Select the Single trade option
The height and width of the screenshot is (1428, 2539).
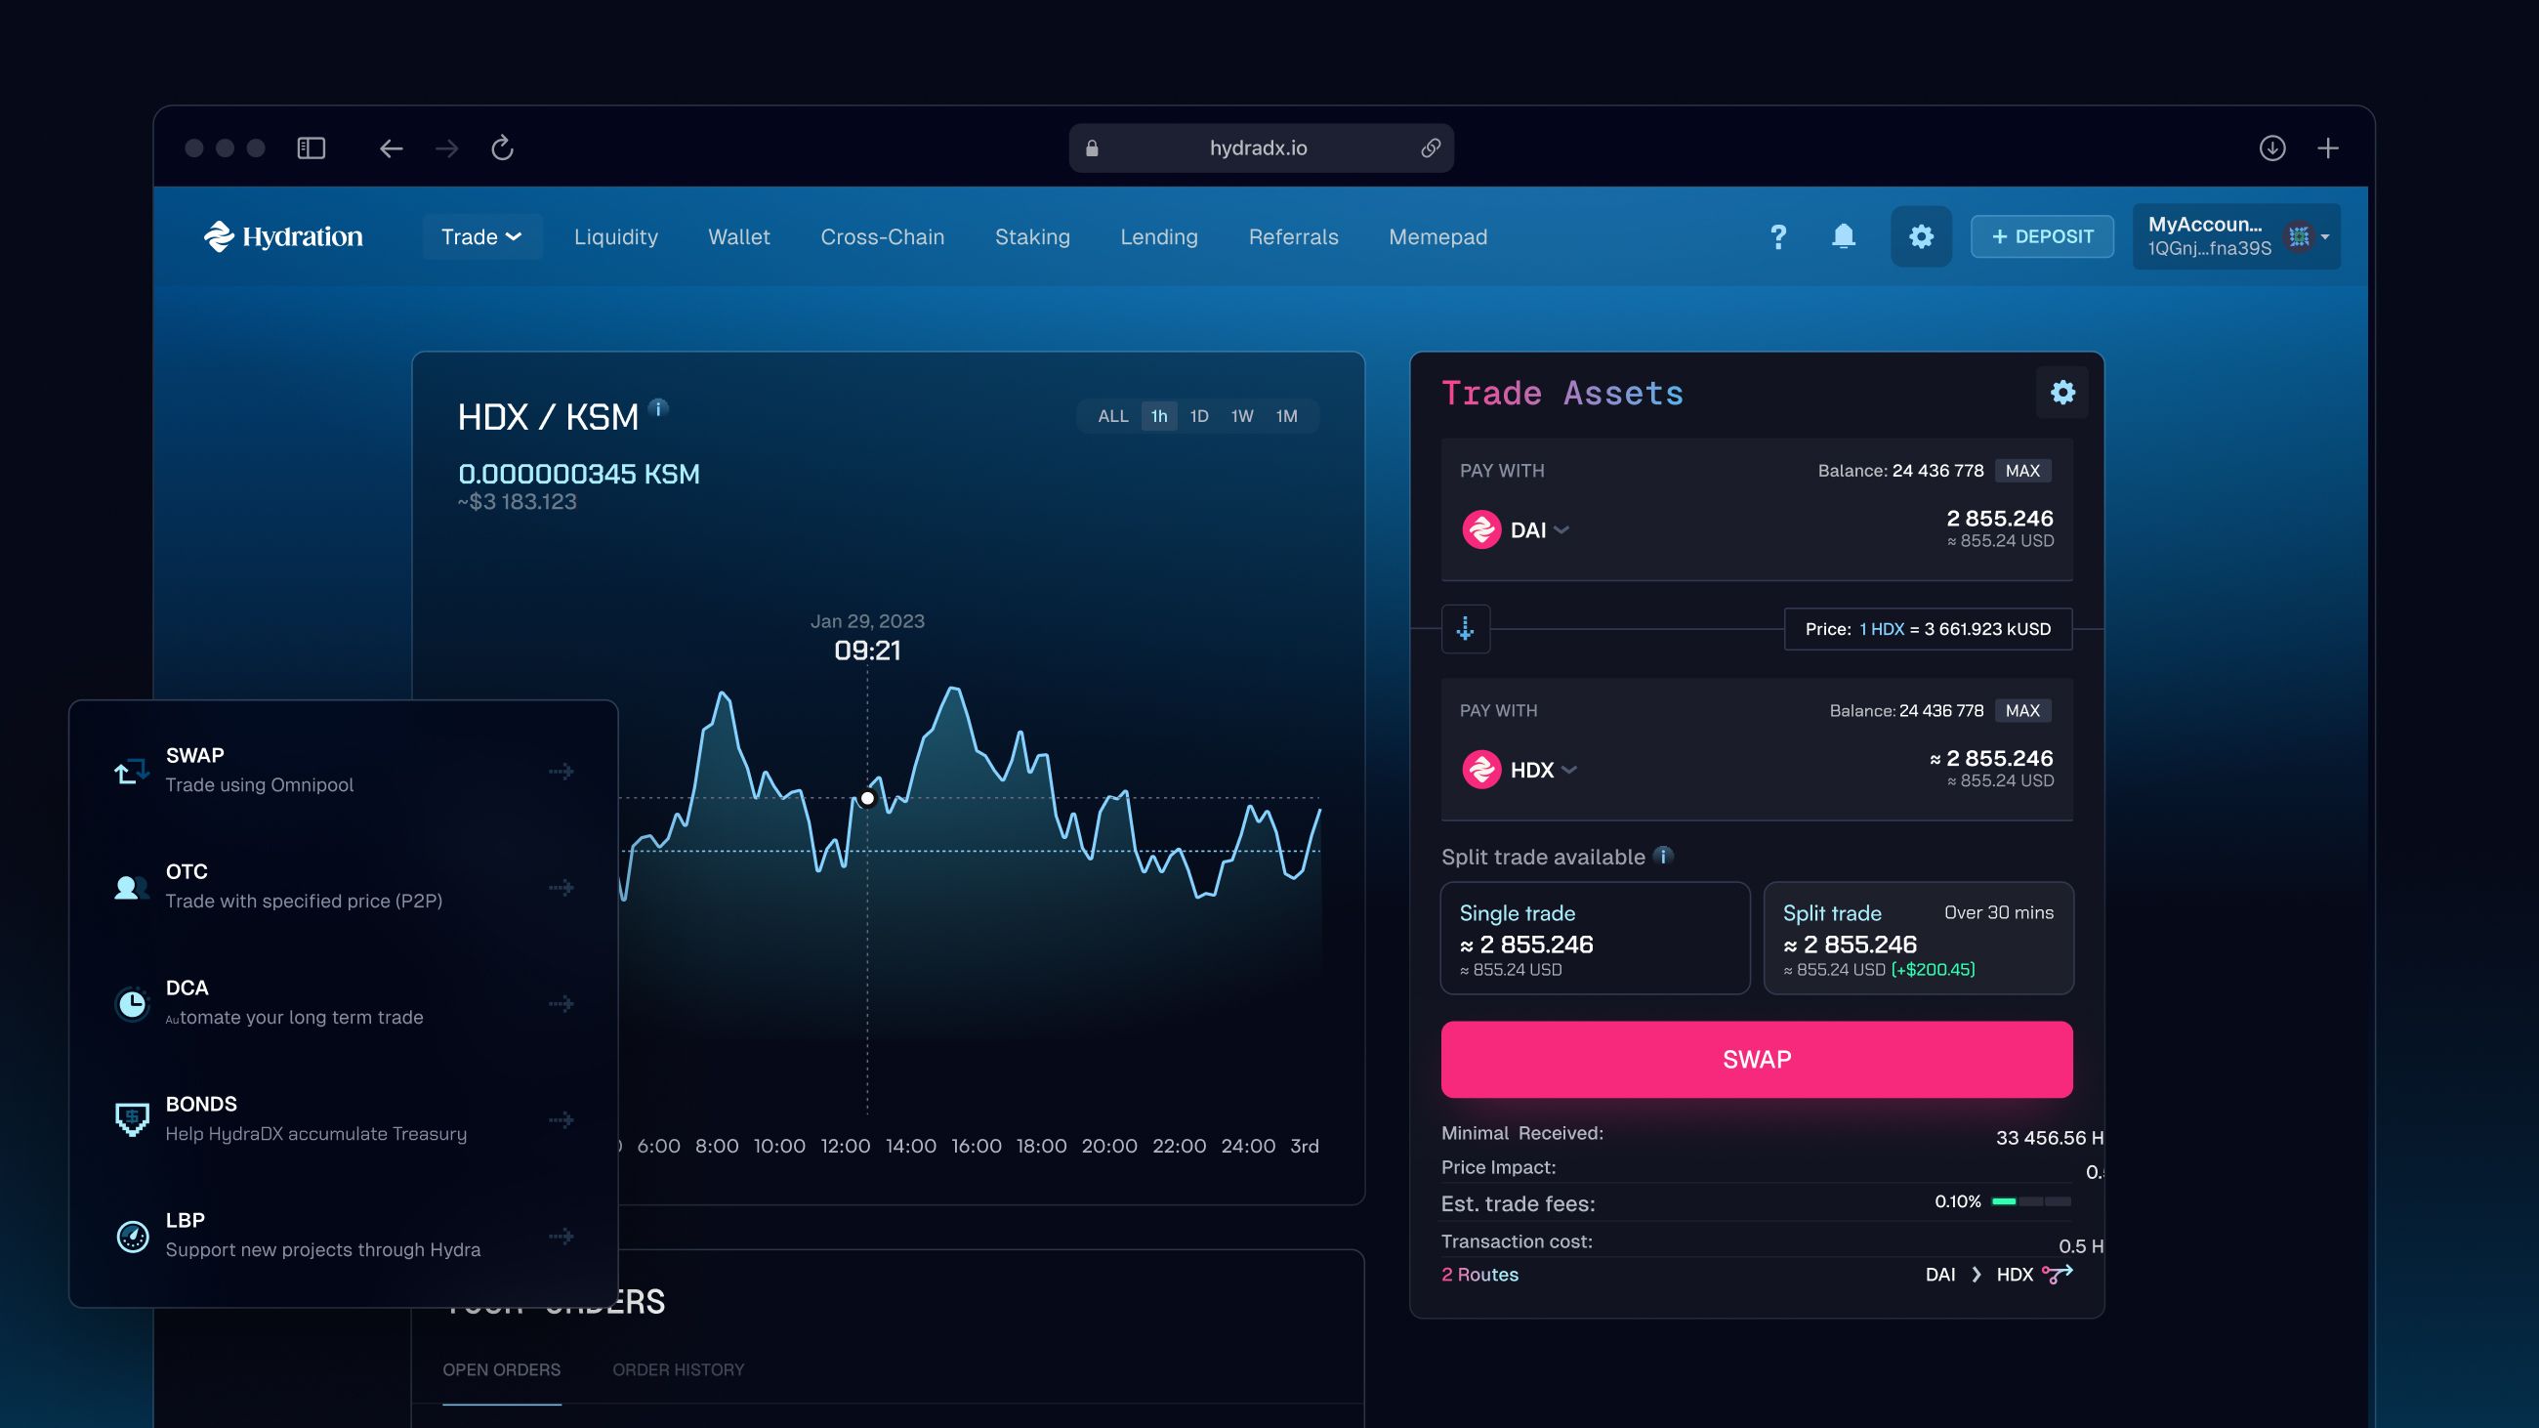(x=1595, y=939)
